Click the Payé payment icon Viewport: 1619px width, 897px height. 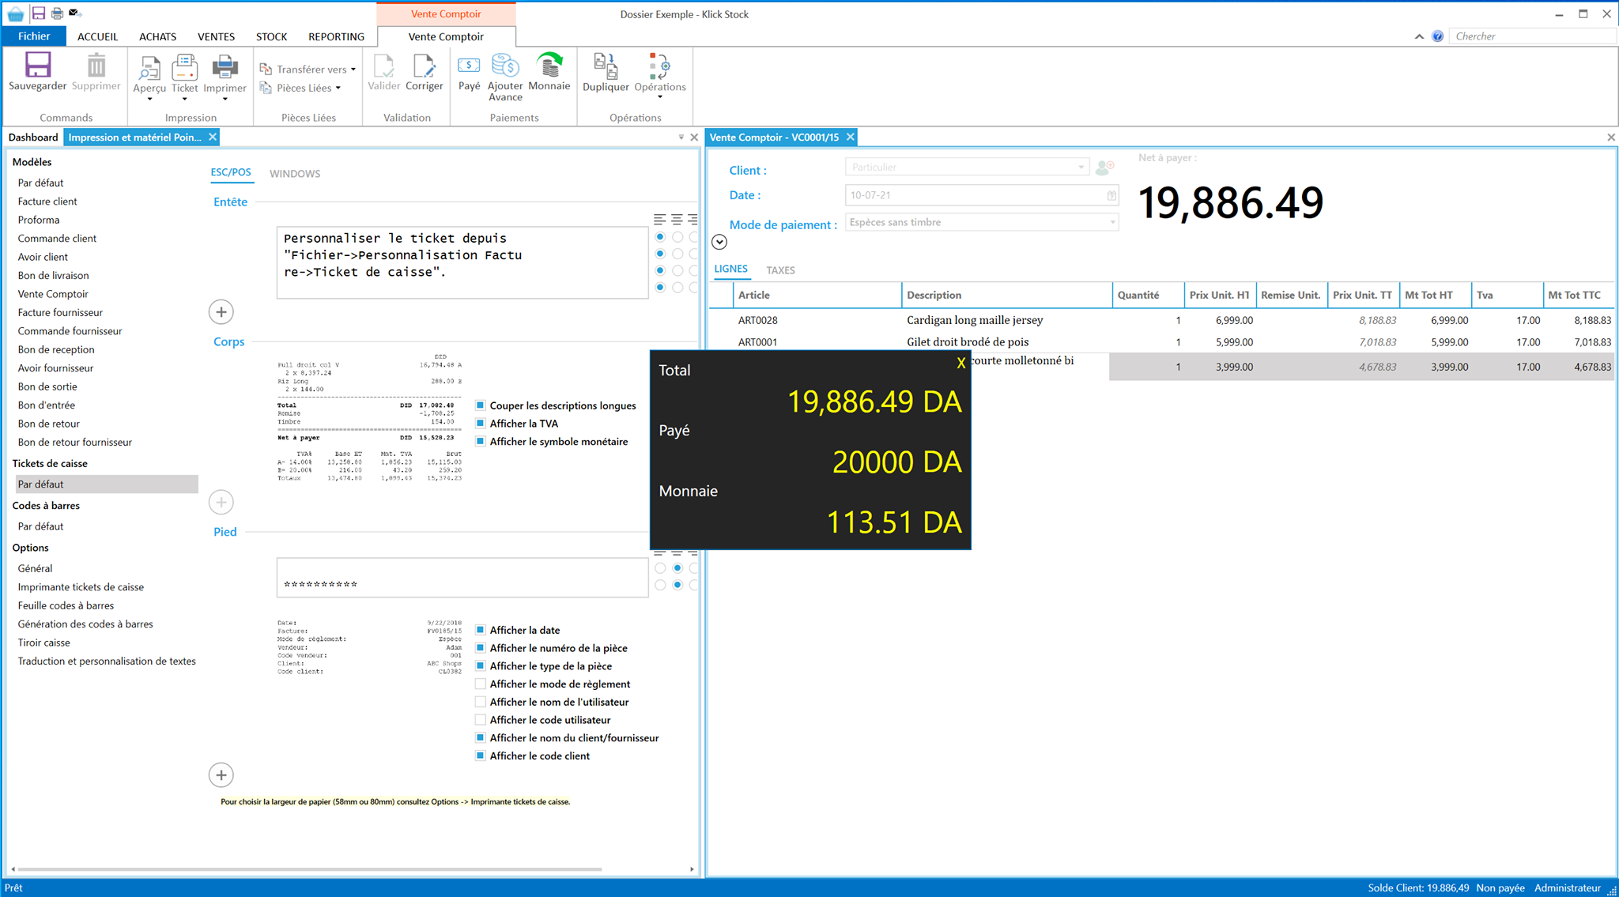(x=469, y=66)
